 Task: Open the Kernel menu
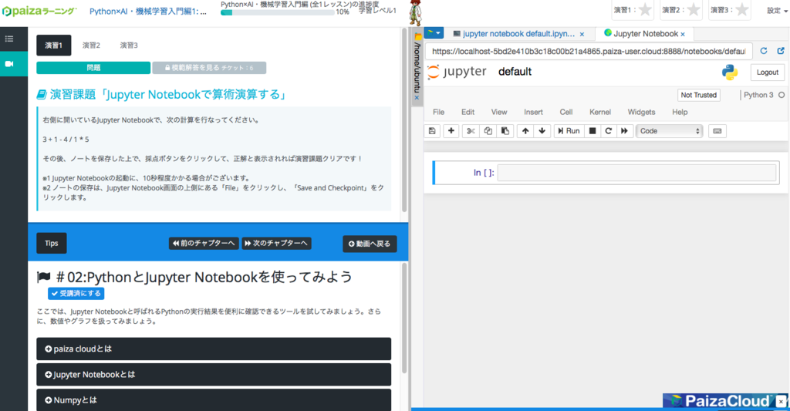click(x=600, y=112)
